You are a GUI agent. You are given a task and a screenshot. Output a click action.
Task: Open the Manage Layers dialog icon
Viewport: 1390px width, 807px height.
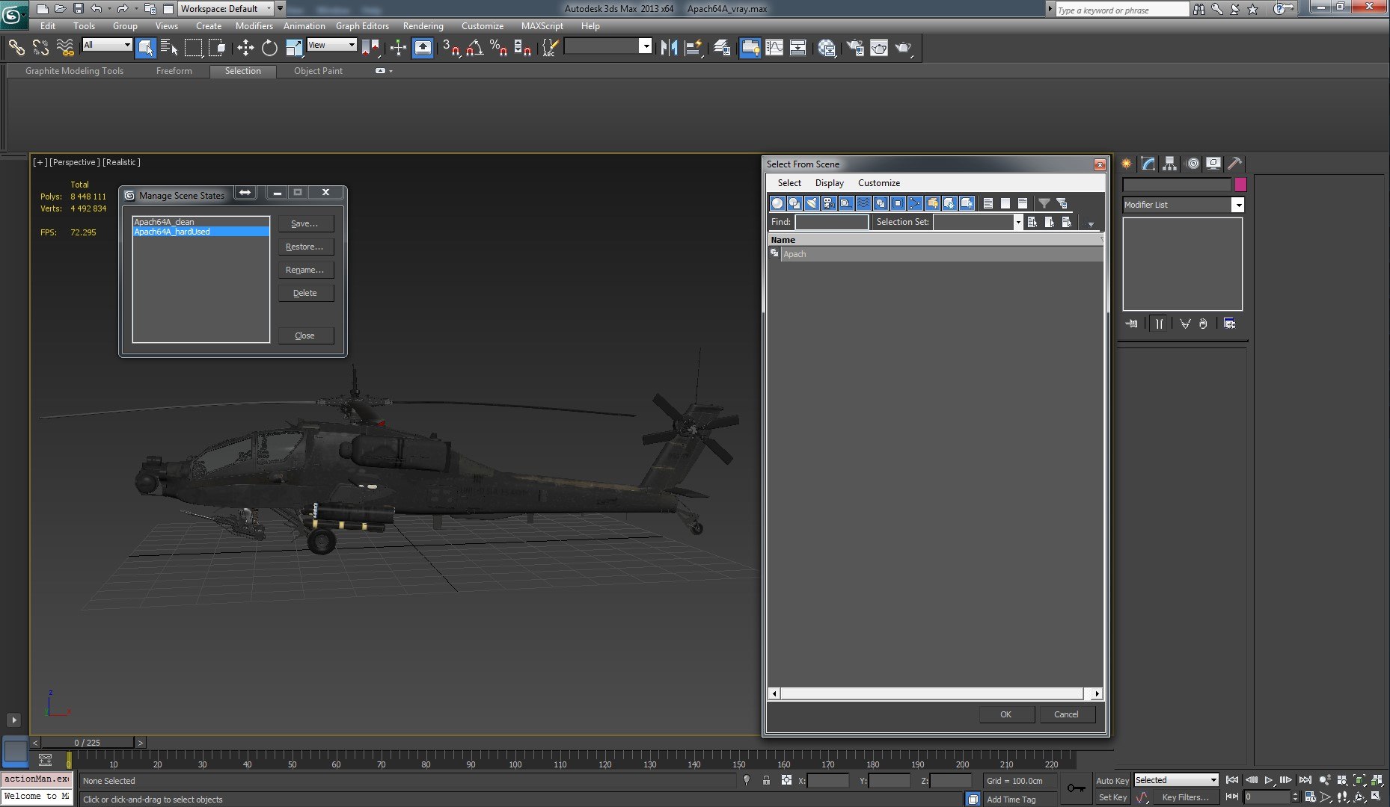(722, 48)
